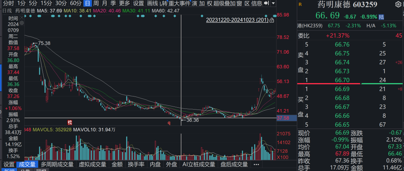Click the MA10: 38.41 indicator label

pyautogui.click(x=77, y=10)
